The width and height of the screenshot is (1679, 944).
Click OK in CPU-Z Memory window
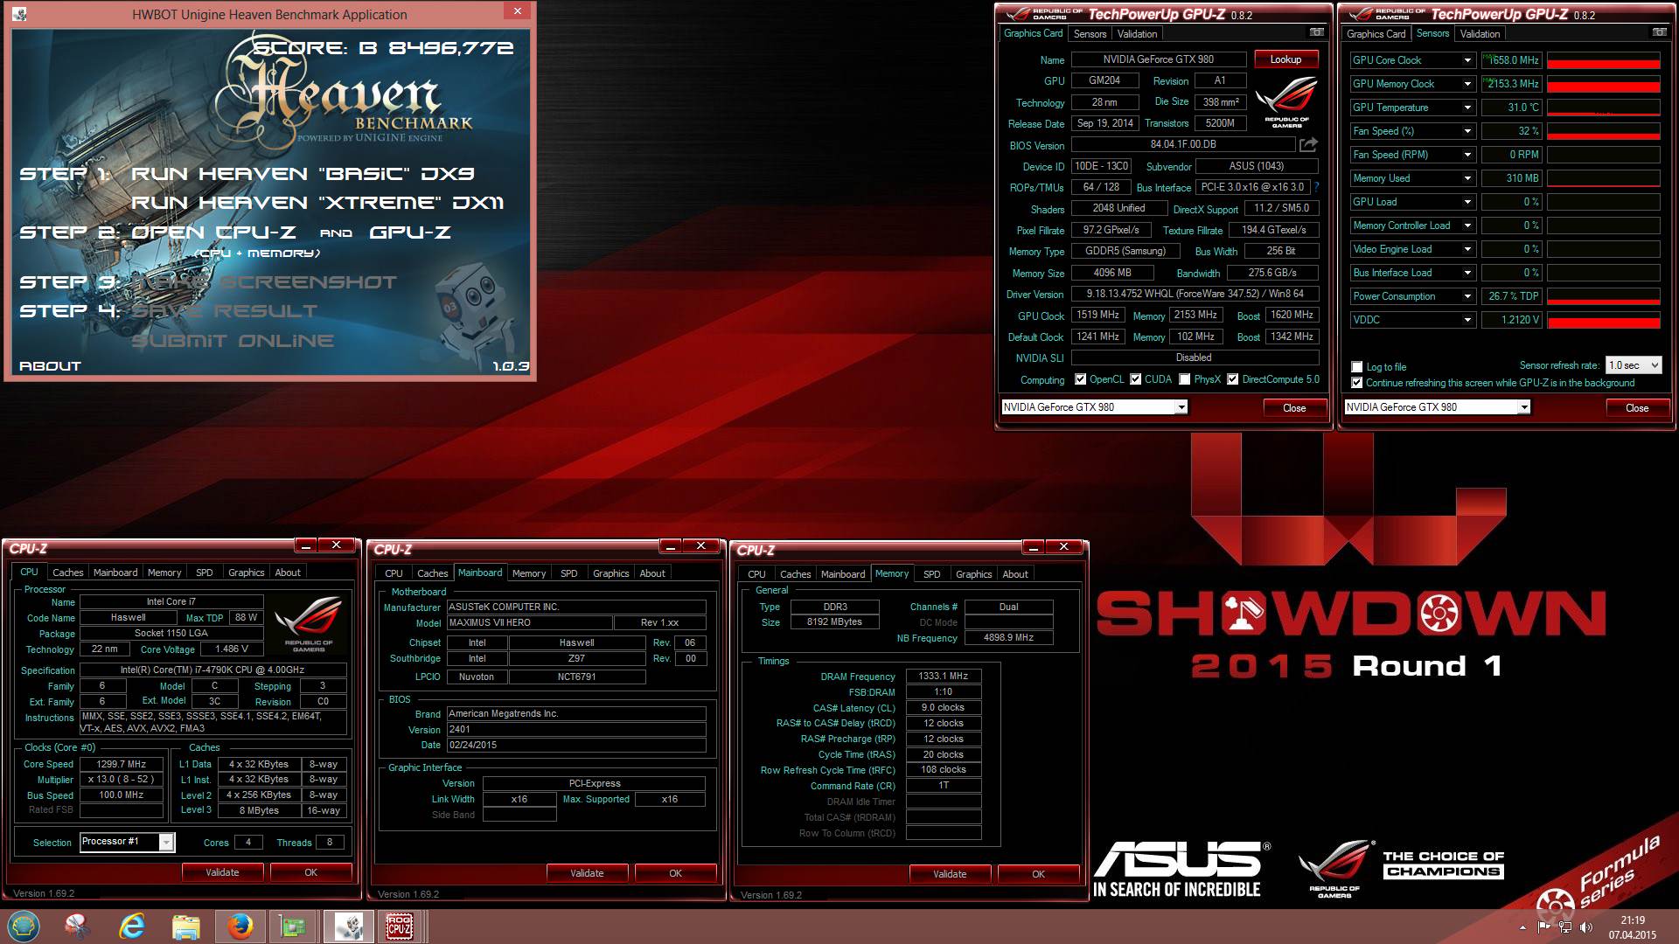[x=1038, y=874]
